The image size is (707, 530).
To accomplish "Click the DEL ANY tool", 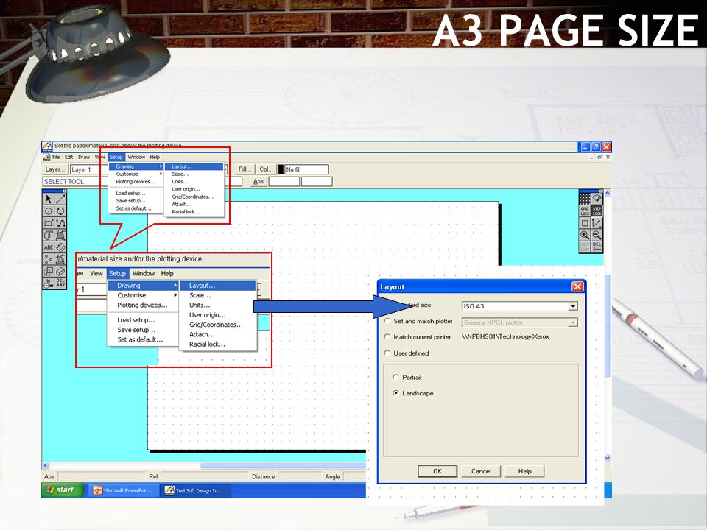I will click(x=60, y=283).
